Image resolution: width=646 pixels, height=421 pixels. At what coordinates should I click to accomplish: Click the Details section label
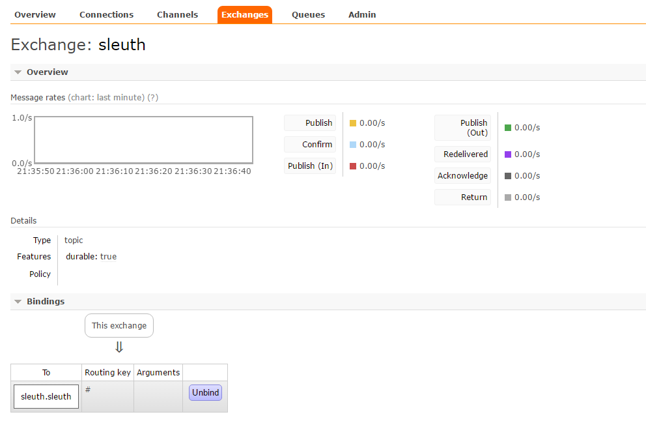point(23,221)
